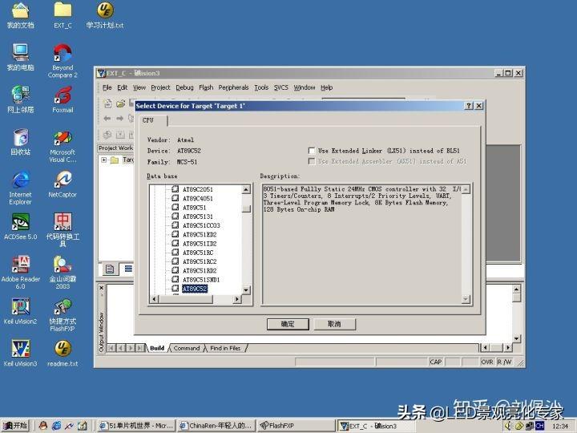This screenshot has height=433, width=577.
Task: Launch FlashFXP shortcut on desktop
Action: (63, 315)
